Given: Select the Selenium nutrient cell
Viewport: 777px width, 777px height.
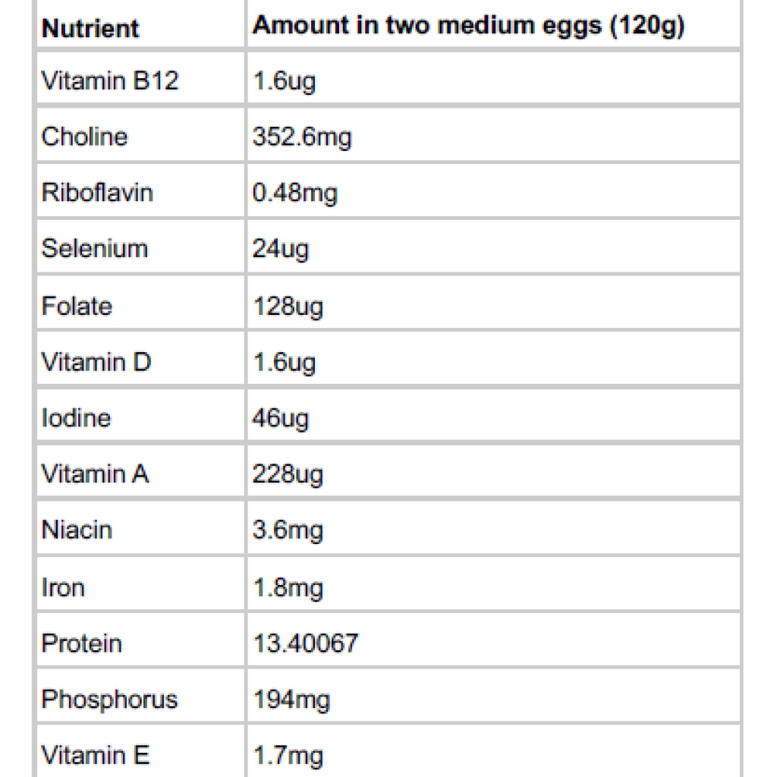Looking at the screenshot, I should (95, 248).
